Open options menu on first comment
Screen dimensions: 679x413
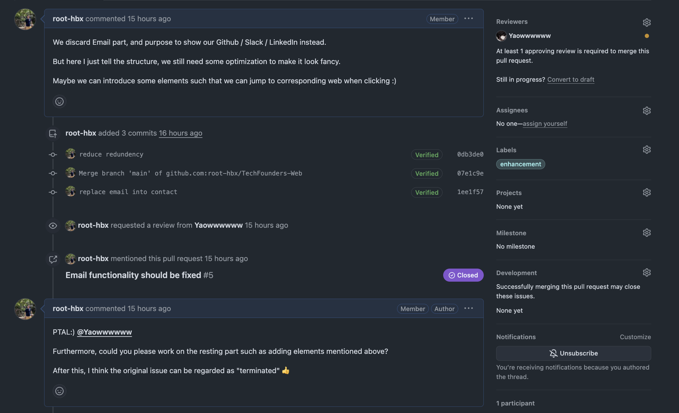click(x=468, y=19)
